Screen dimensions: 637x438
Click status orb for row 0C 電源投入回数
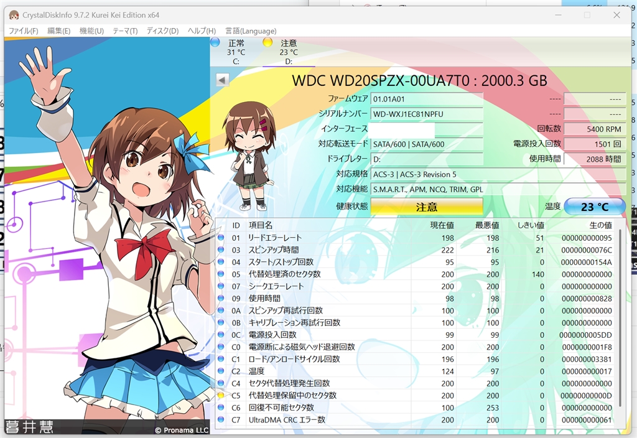pos(221,335)
